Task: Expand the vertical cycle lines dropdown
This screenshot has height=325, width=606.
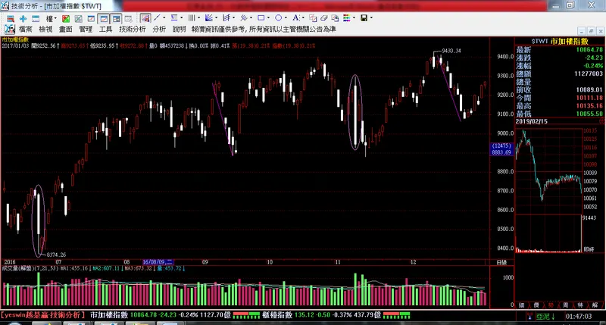Action: pyautogui.click(x=198, y=17)
